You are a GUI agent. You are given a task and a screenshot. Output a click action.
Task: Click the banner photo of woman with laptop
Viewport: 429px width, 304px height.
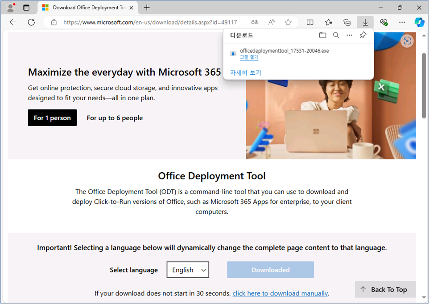pos(331,119)
